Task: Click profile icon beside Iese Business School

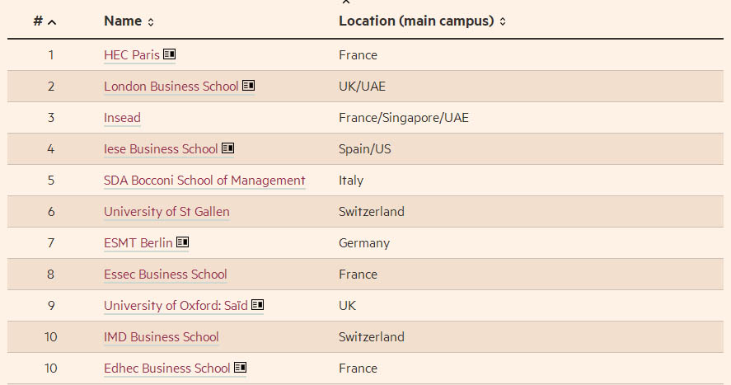Action: click(228, 148)
